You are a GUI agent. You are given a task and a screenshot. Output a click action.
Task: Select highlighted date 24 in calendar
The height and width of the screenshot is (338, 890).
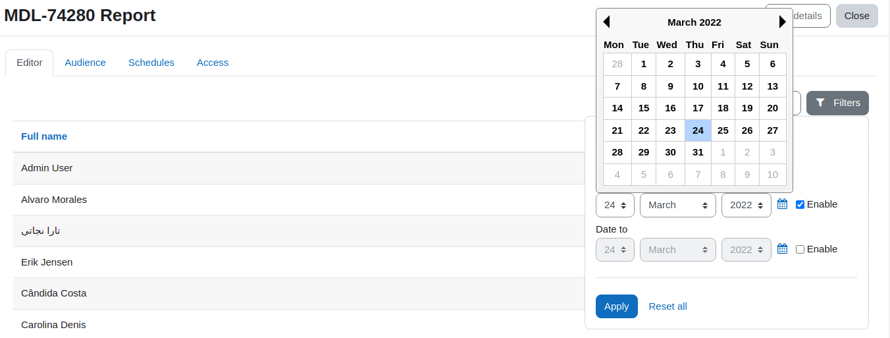click(698, 130)
